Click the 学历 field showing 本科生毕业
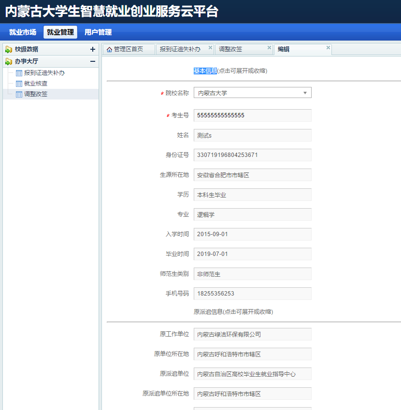Screen dimensions: 401x410 252,195
